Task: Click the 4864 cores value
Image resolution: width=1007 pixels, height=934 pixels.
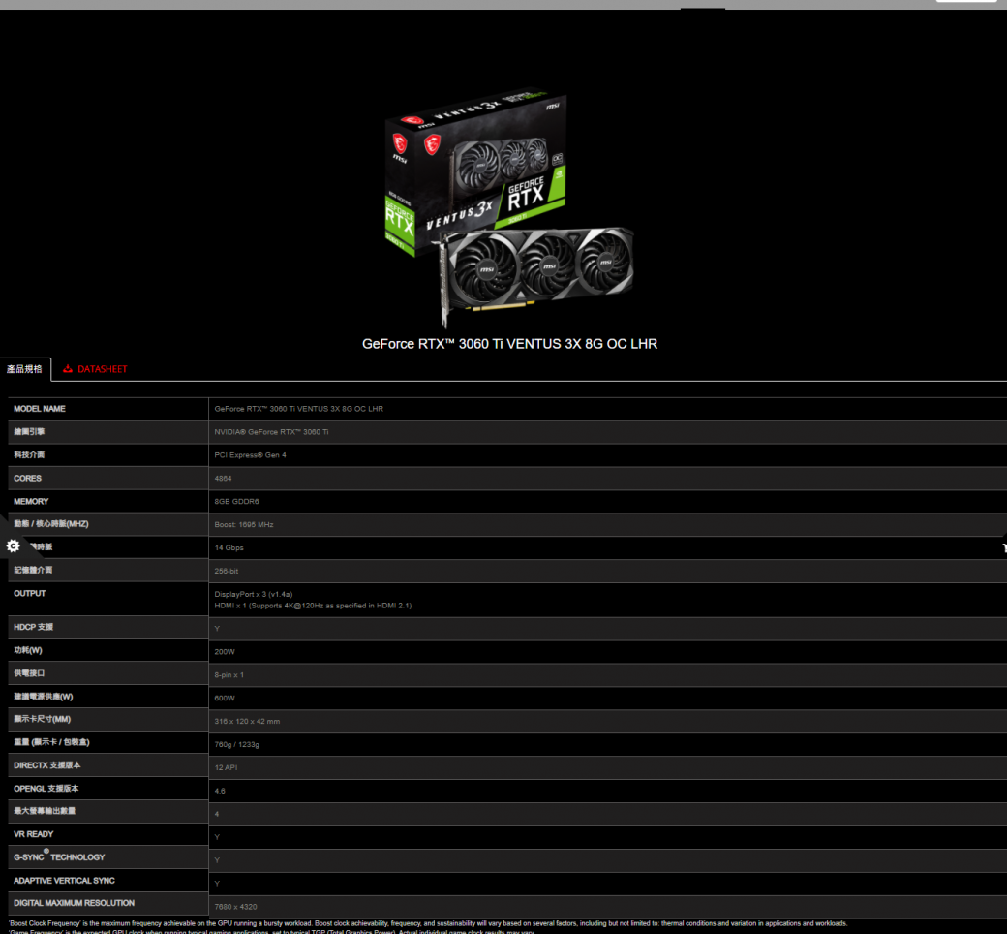Action: pos(224,479)
